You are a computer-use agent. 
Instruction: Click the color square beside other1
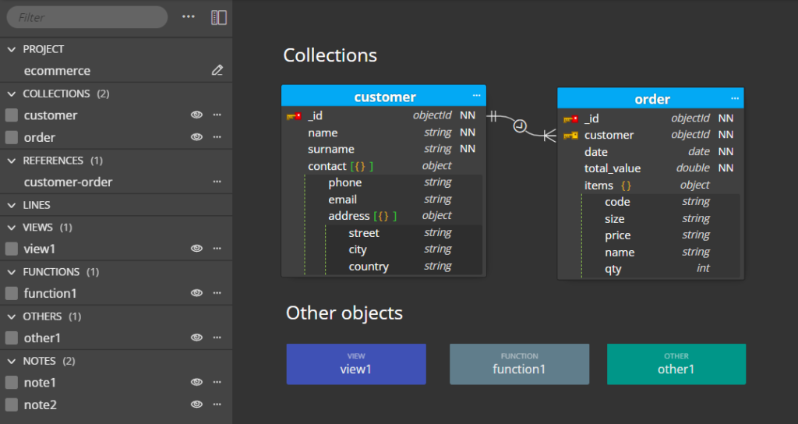12,338
